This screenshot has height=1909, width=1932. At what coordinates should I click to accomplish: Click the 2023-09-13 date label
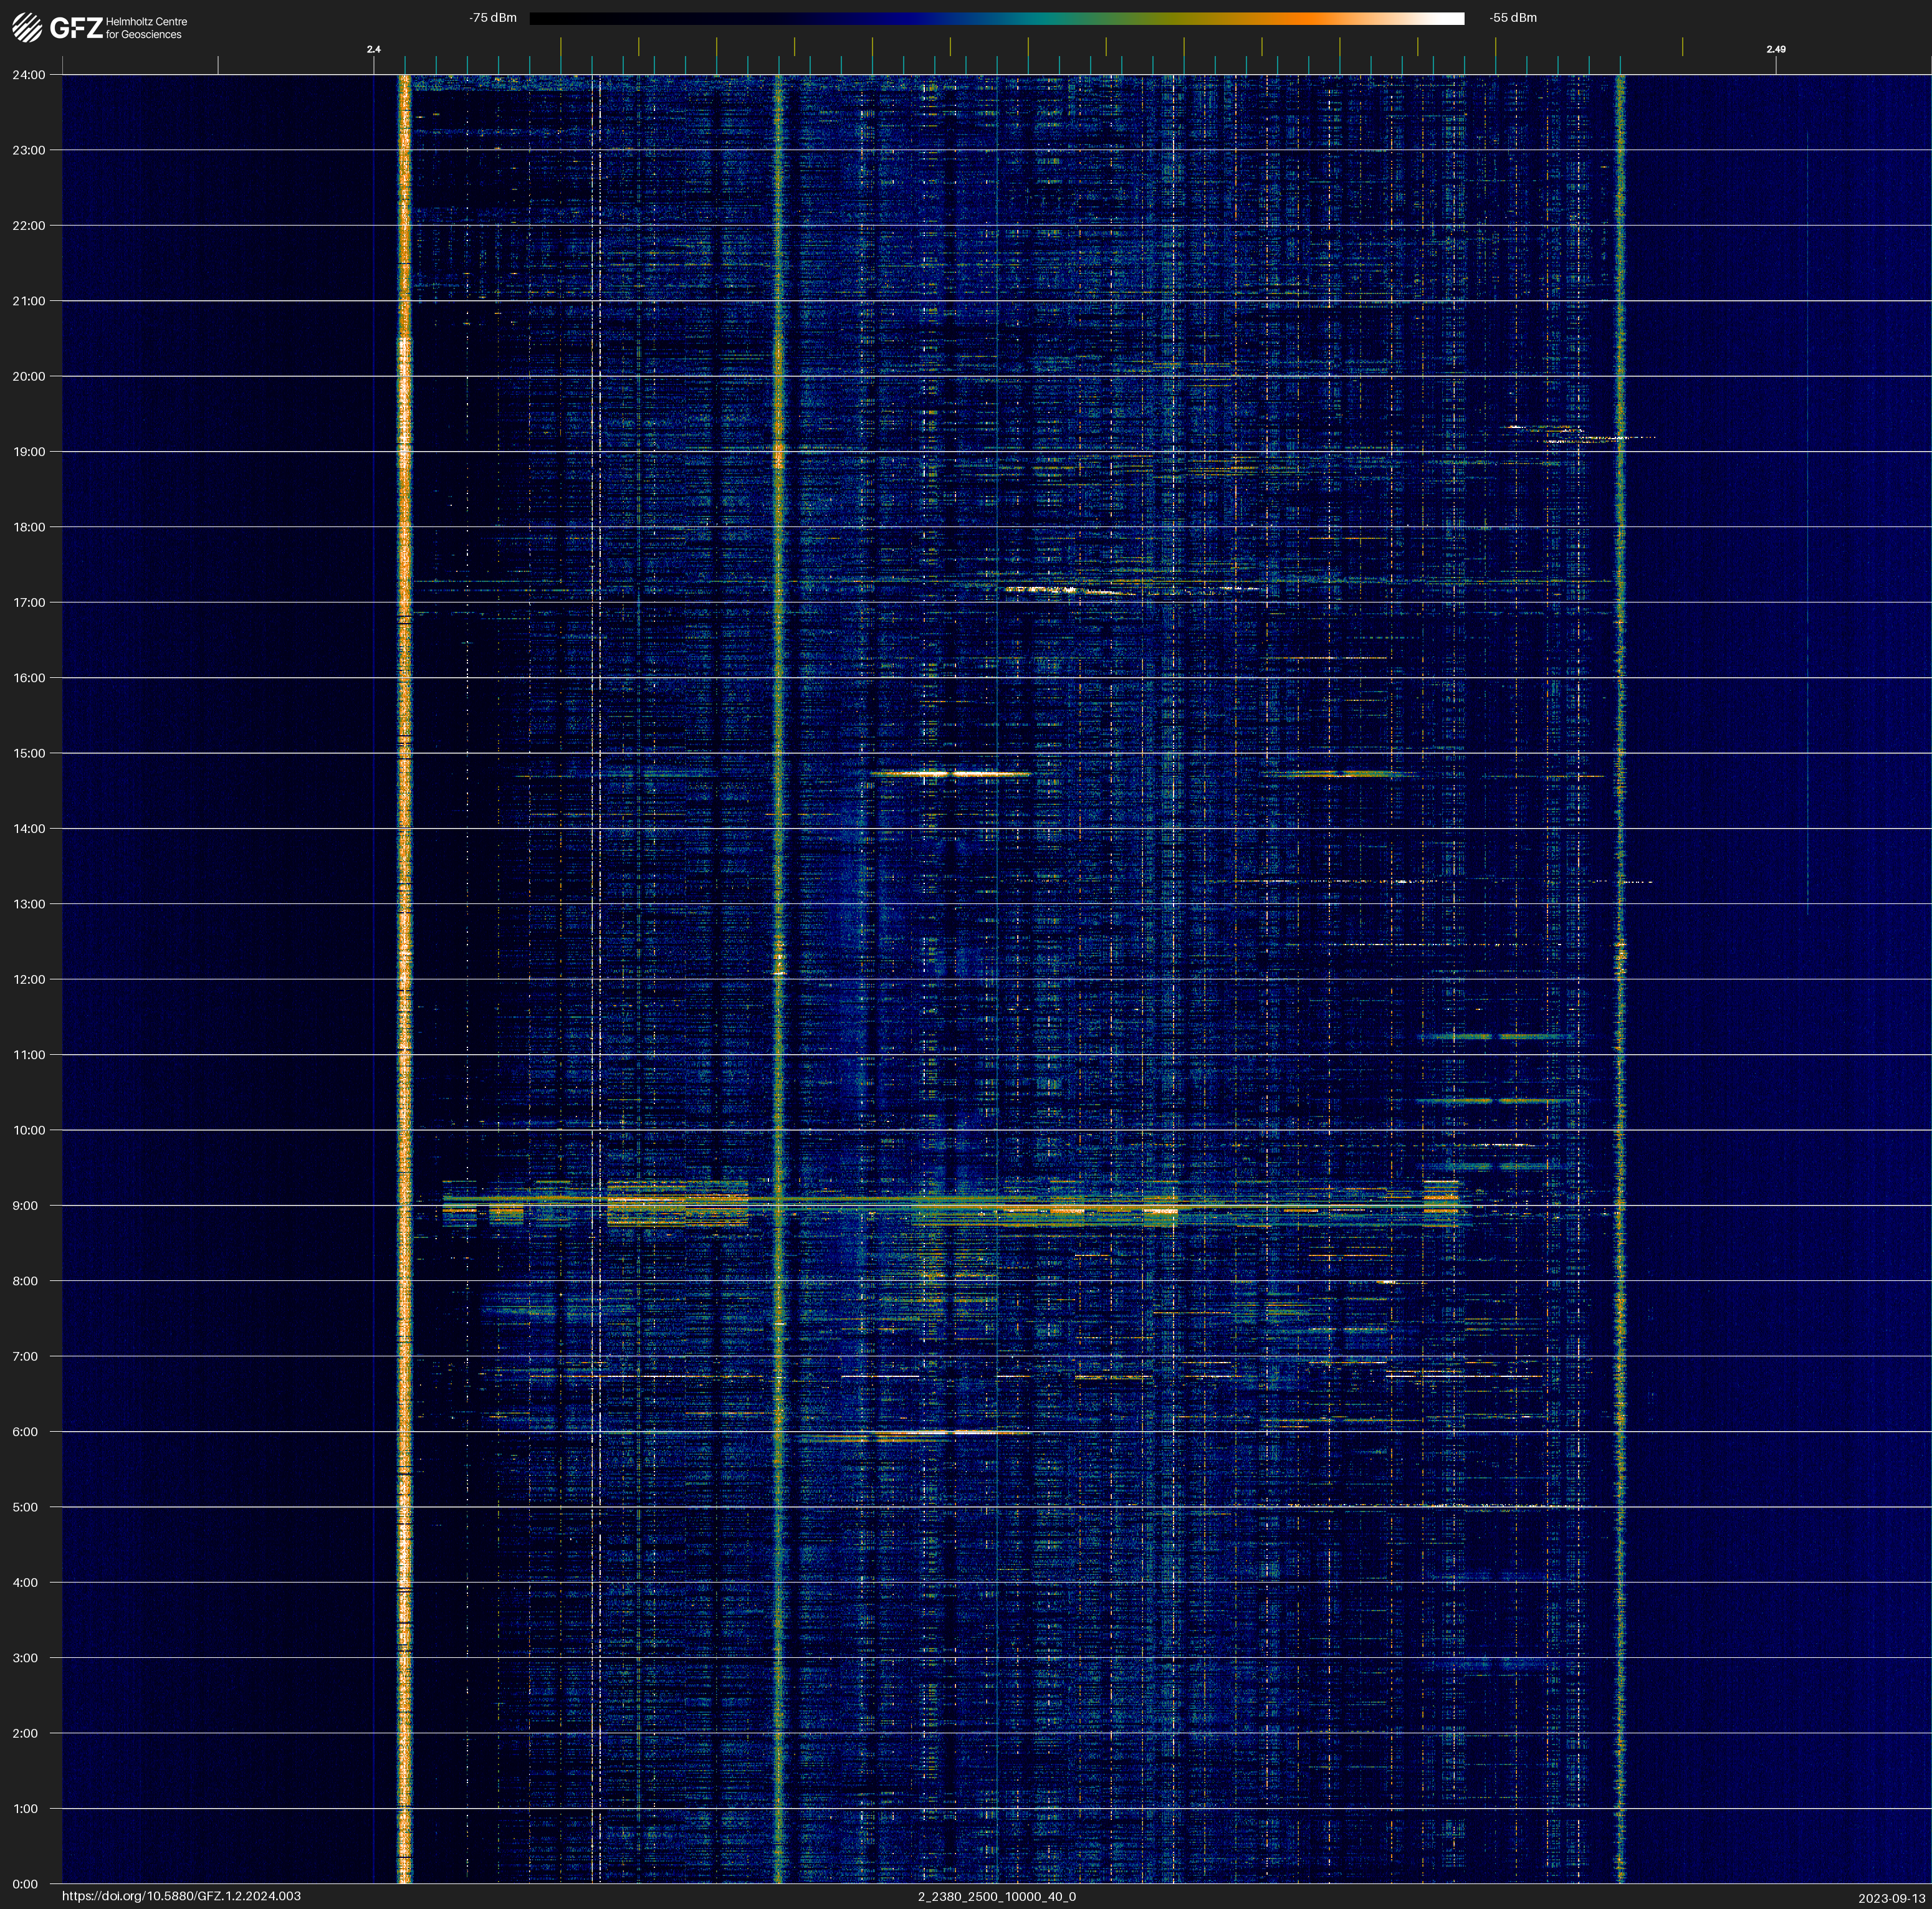click(x=1891, y=1898)
